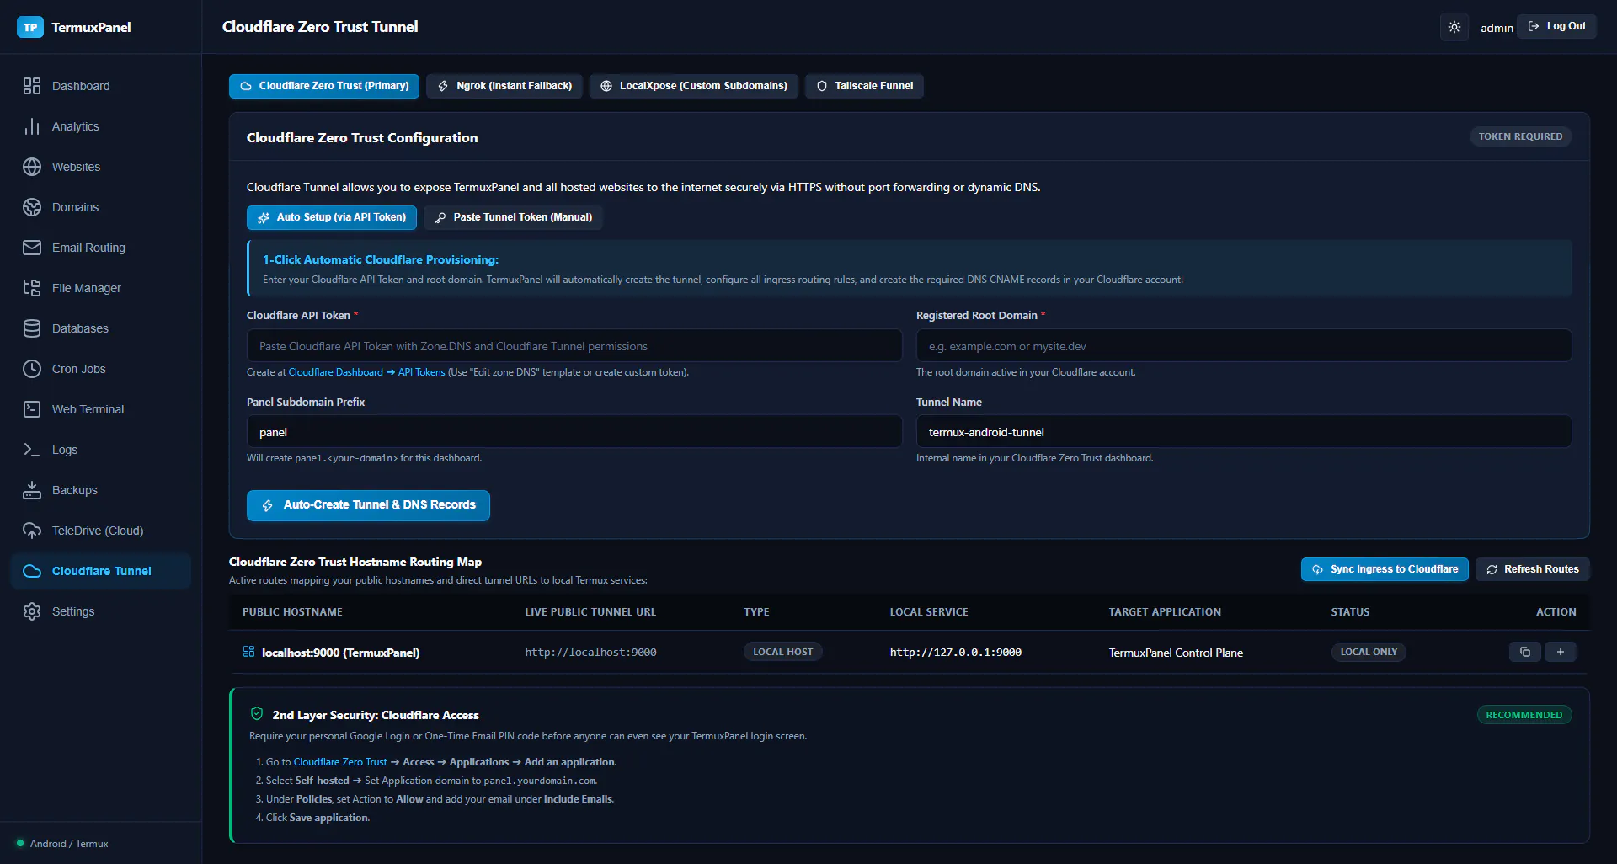Click the Refresh Routes button
Viewport: 1617px width, 864px height.
1533,569
